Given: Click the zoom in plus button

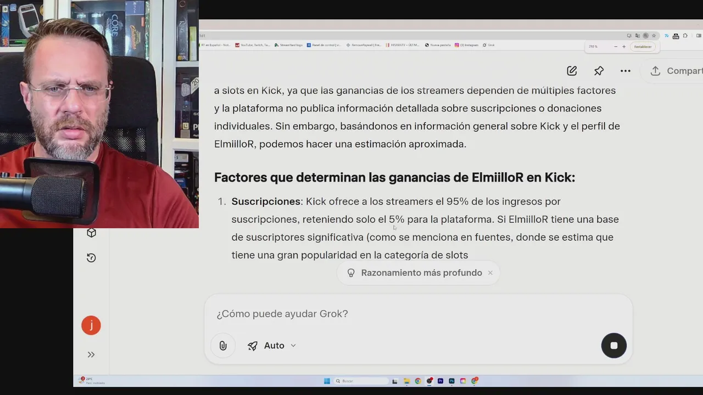Looking at the screenshot, I should (624, 47).
